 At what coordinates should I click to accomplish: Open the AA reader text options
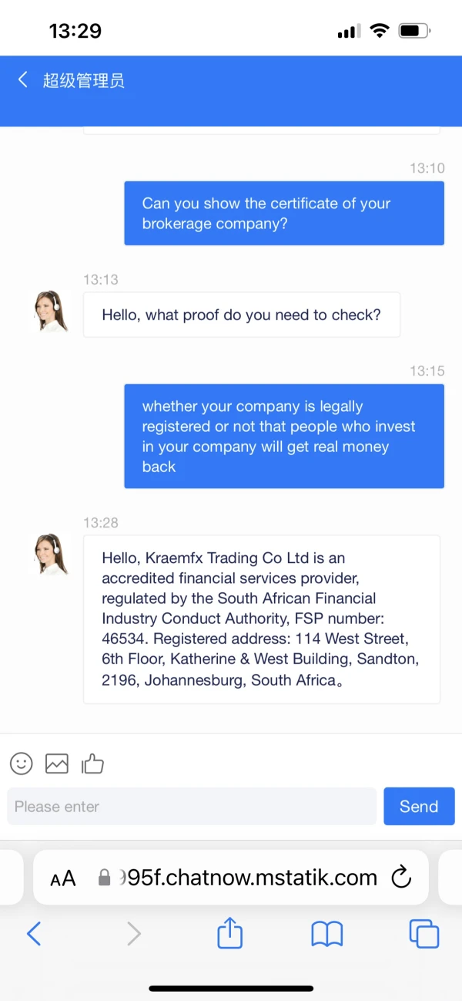[x=63, y=878]
